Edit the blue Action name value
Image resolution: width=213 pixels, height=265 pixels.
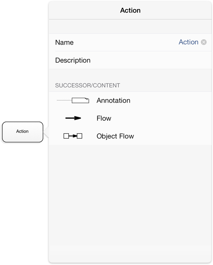(189, 42)
